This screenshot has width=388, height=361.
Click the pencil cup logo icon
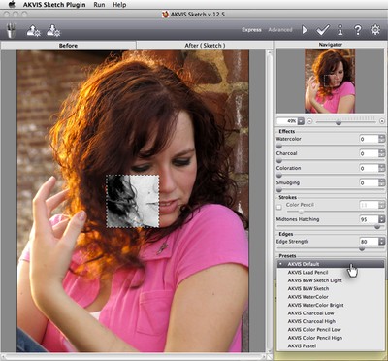click(12, 30)
